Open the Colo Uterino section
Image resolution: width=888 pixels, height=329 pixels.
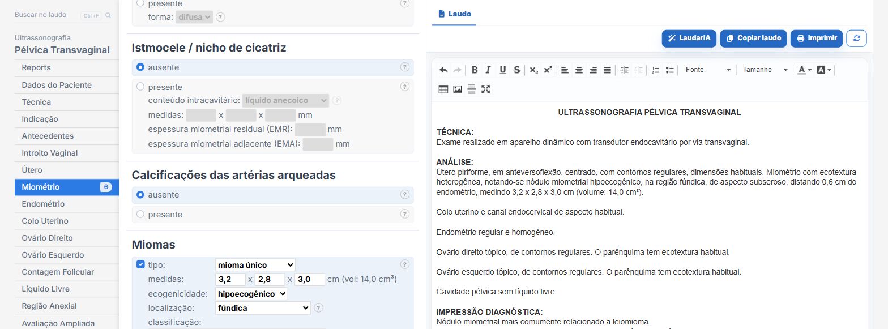[67, 221]
